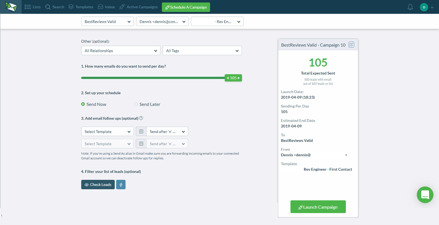Open calendar icon for second follow-up
This screenshot has width=439, height=225.
click(x=141, y=144)
